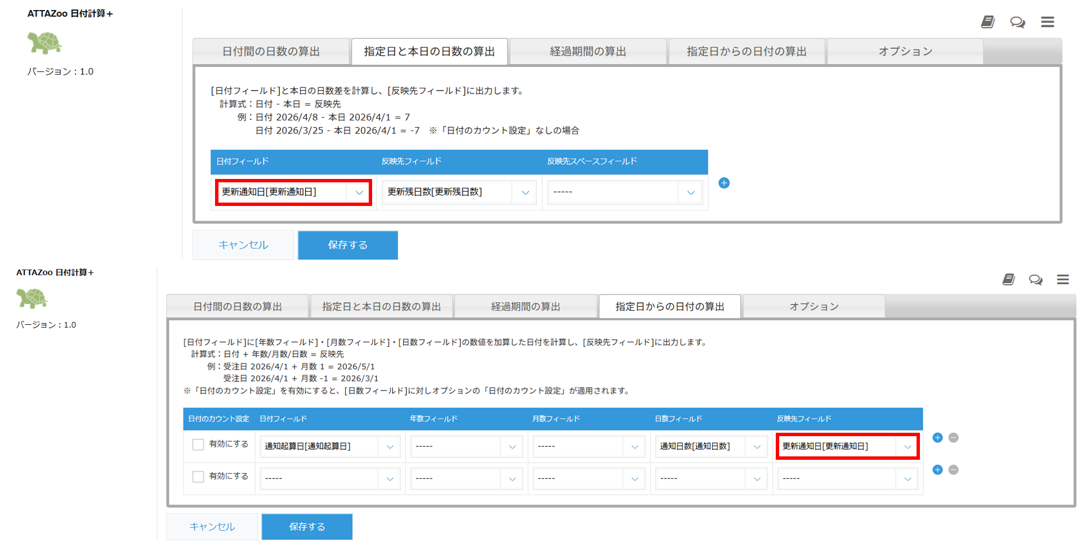The width and height of the screenshot is (1086, 556).
Task: Open the second row 月数フィールド dropdown
Action: click(589, 478)
